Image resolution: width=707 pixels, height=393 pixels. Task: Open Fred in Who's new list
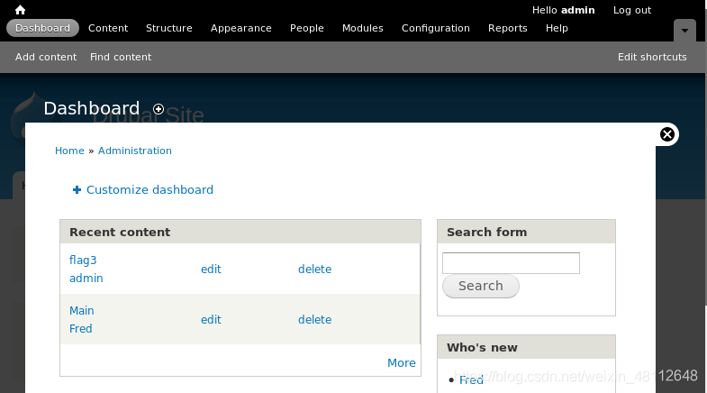coord(471,380)
